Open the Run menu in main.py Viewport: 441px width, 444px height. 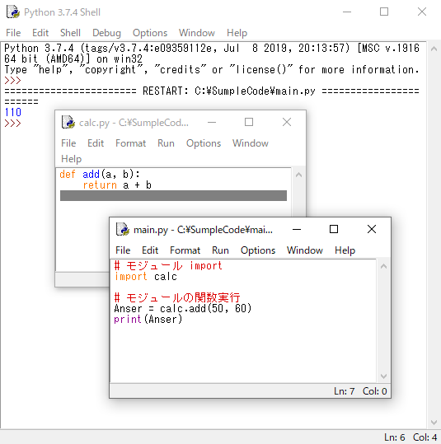(x=220, y=250)
